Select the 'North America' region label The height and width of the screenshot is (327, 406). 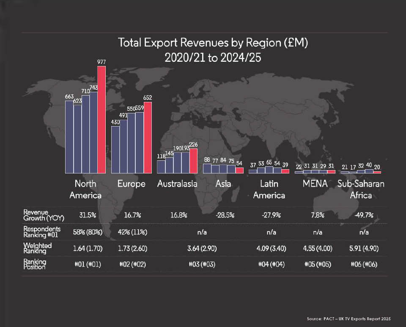(85, 190)
